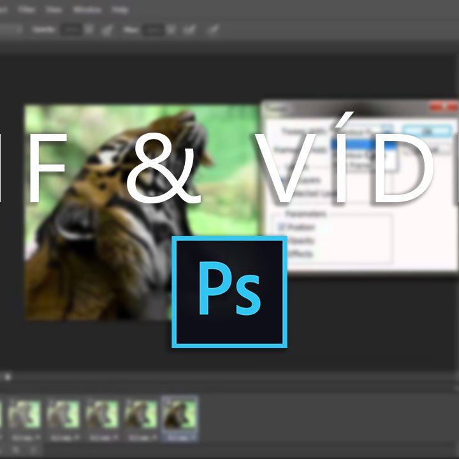
Task: Click the rightmost pressure-size icon in options bar
Action: tap(213, 30)
